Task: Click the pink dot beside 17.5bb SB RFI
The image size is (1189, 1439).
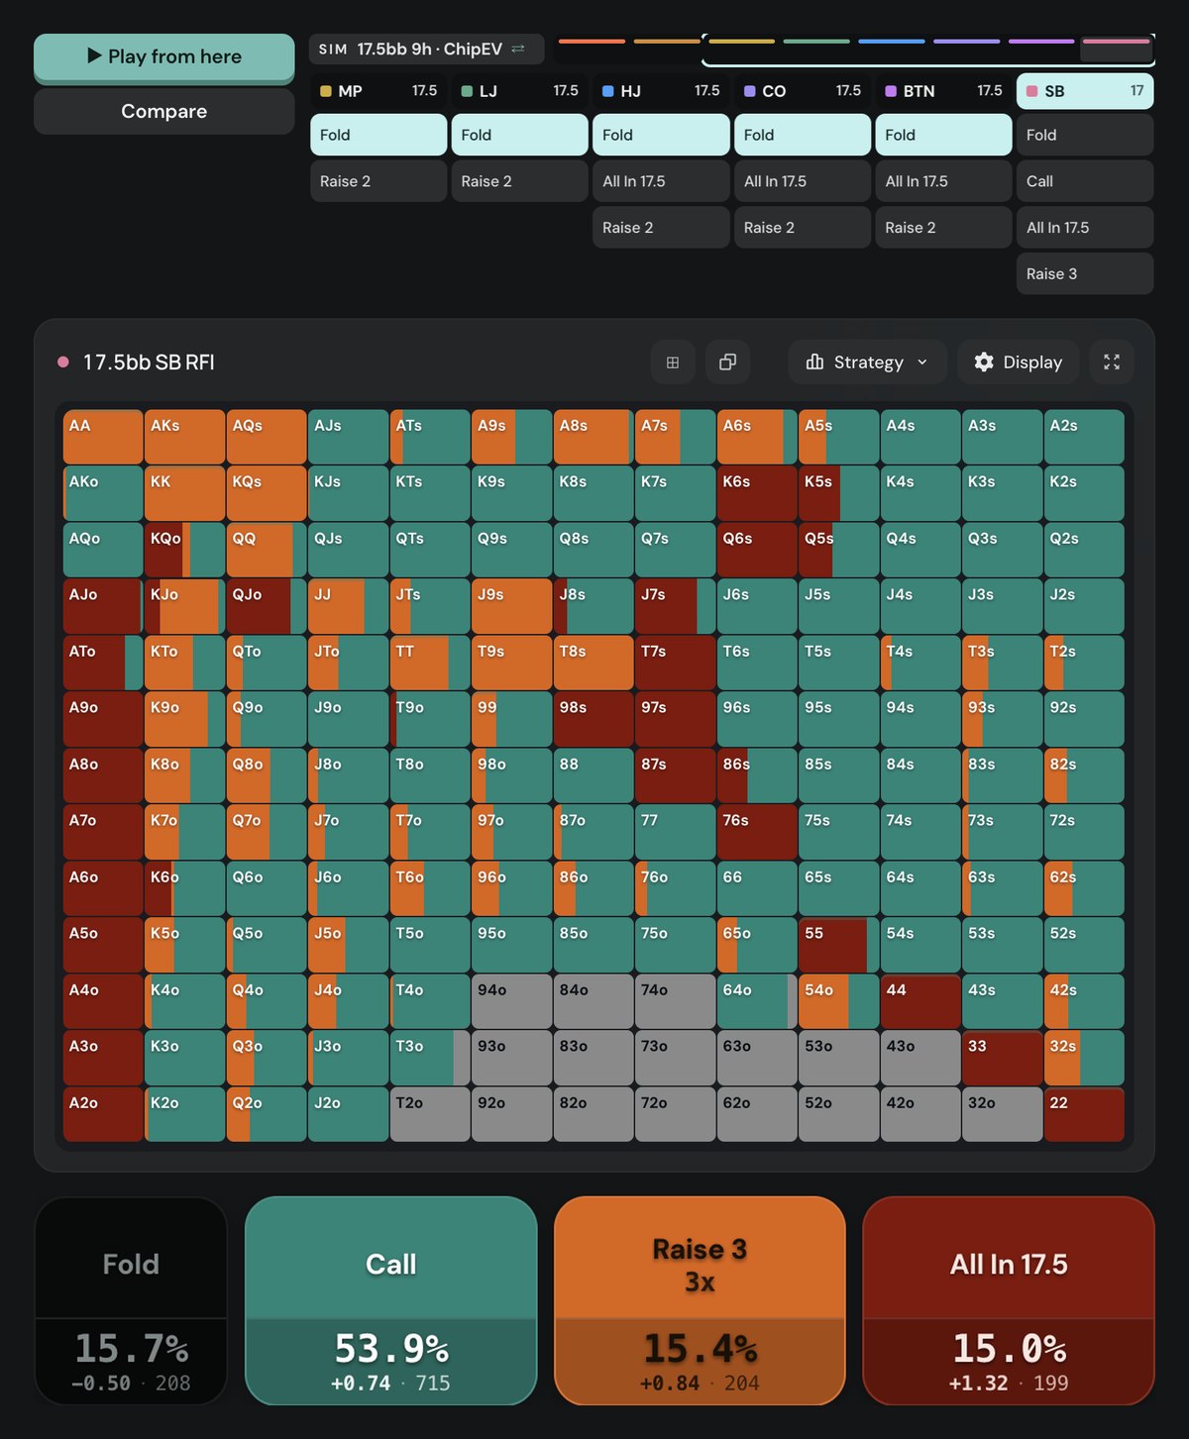Action: pyautogui.click(x=63, y=362)
